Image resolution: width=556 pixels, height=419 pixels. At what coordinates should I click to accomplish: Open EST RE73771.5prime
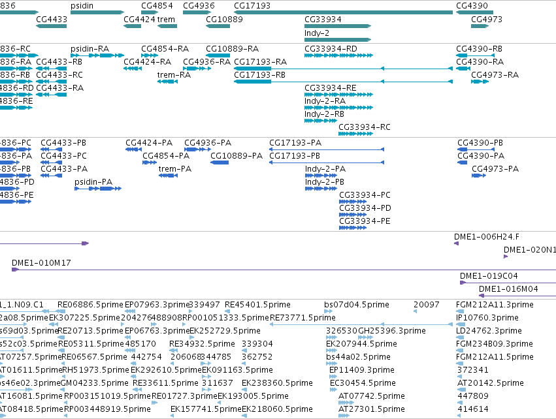coord(303,318)
